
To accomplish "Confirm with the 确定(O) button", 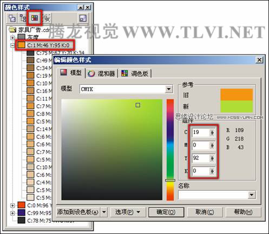I will tap(166, 212).
